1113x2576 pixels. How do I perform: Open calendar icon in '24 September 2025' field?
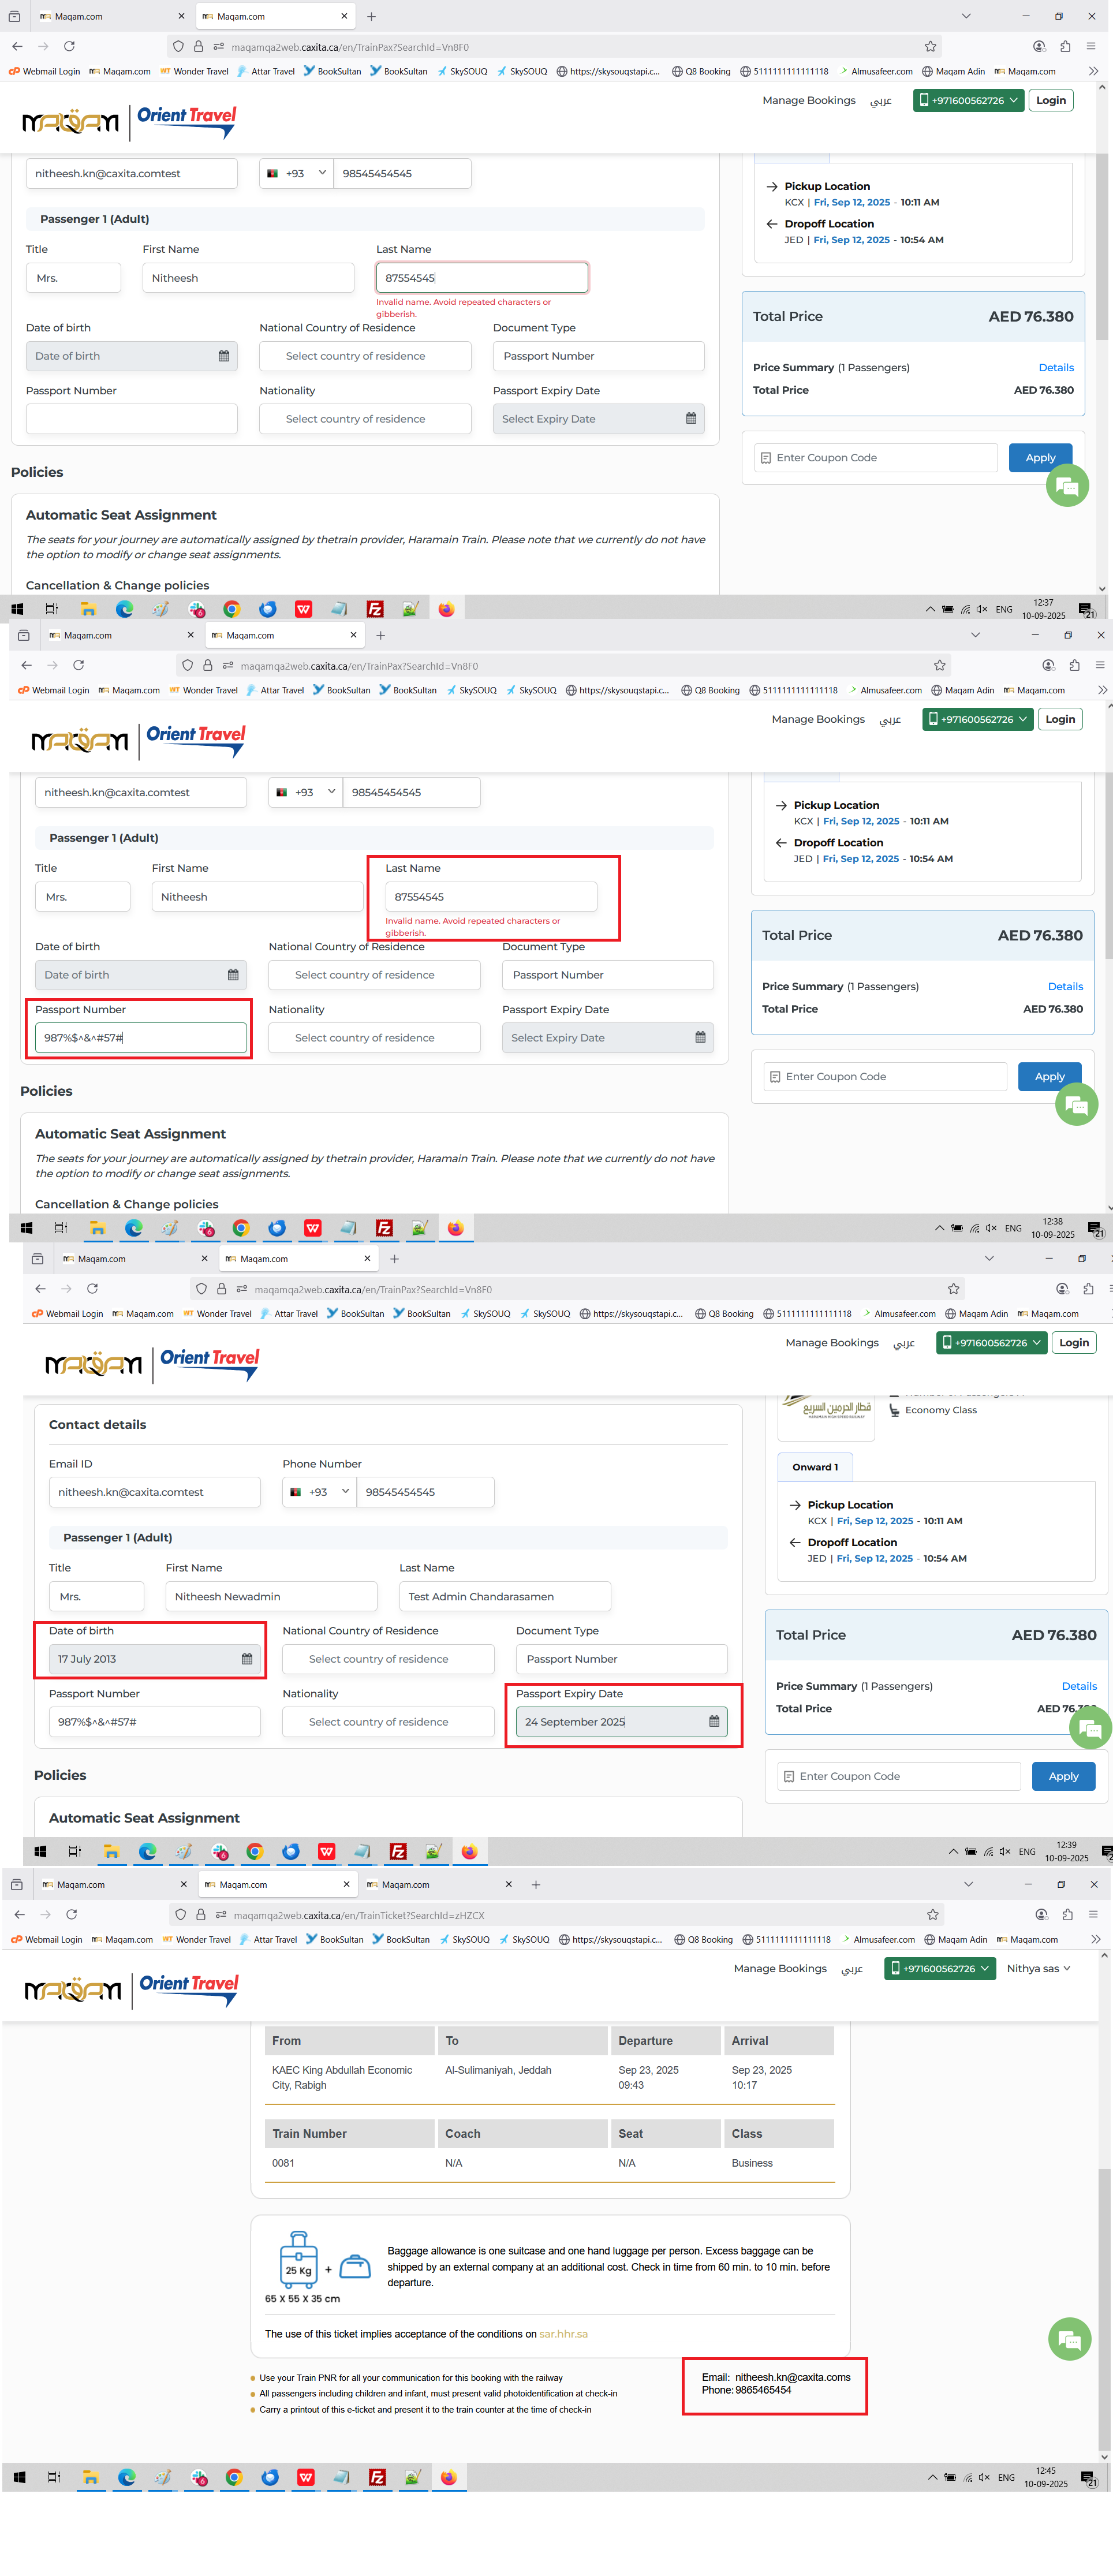(714, 1722)
